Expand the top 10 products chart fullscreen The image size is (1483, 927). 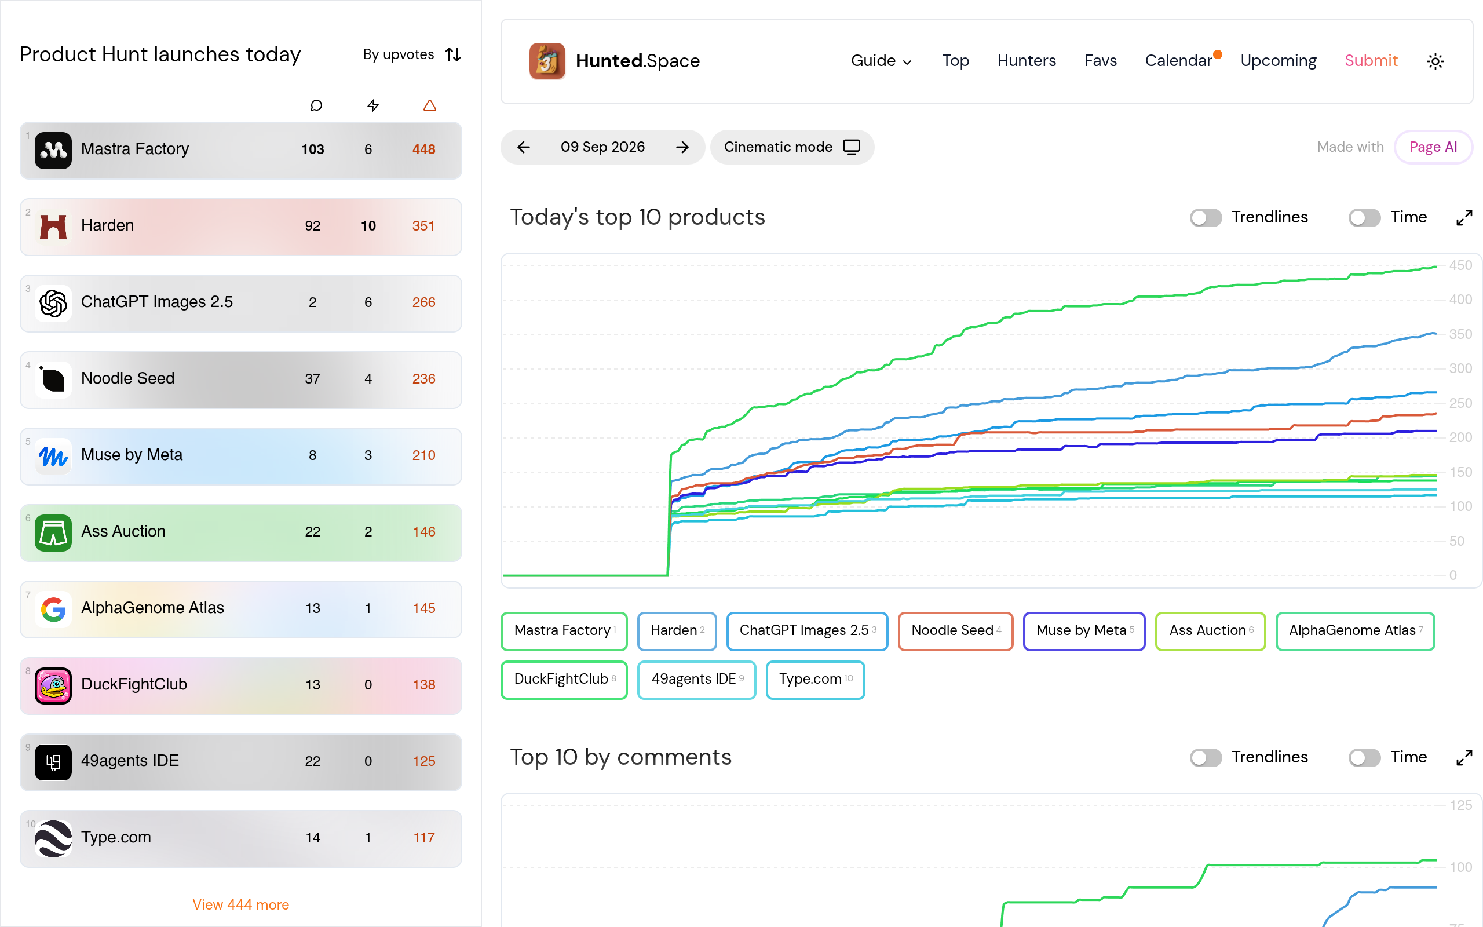(x=1464, y=218)
